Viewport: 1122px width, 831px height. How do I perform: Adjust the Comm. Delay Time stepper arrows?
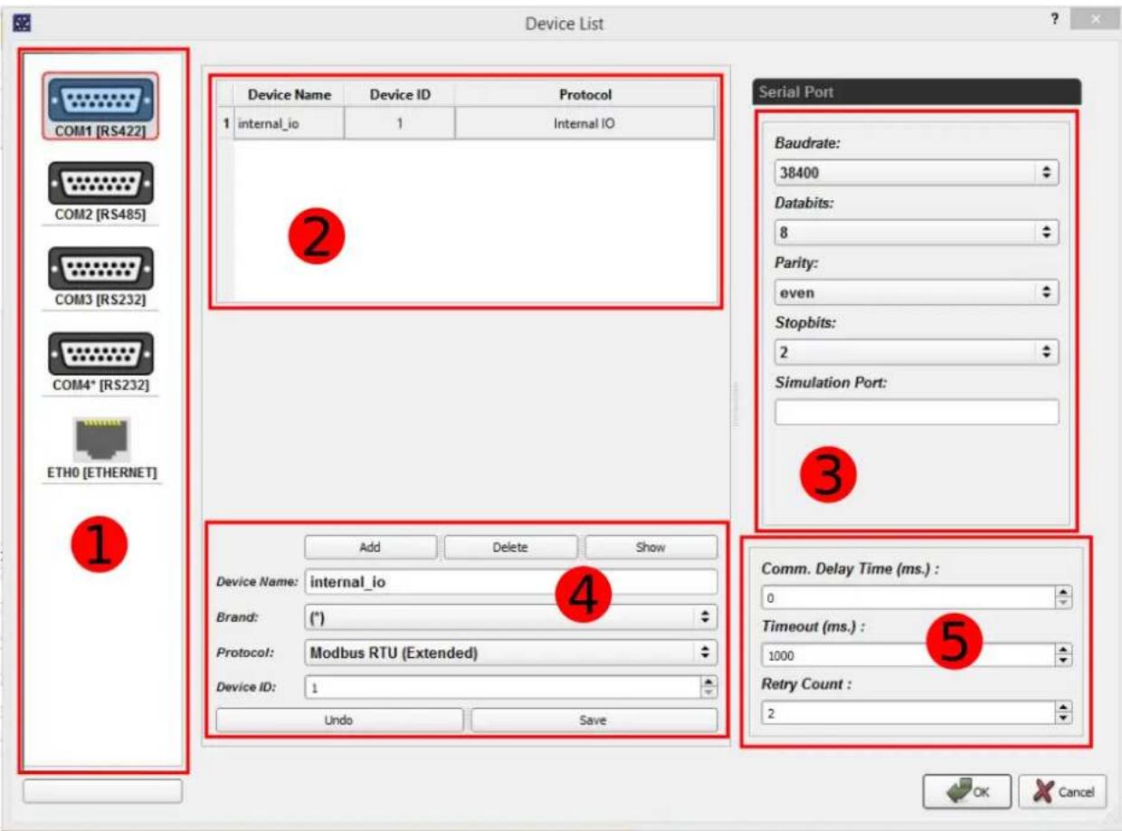pyautogui.click(x=1064, y=597)
